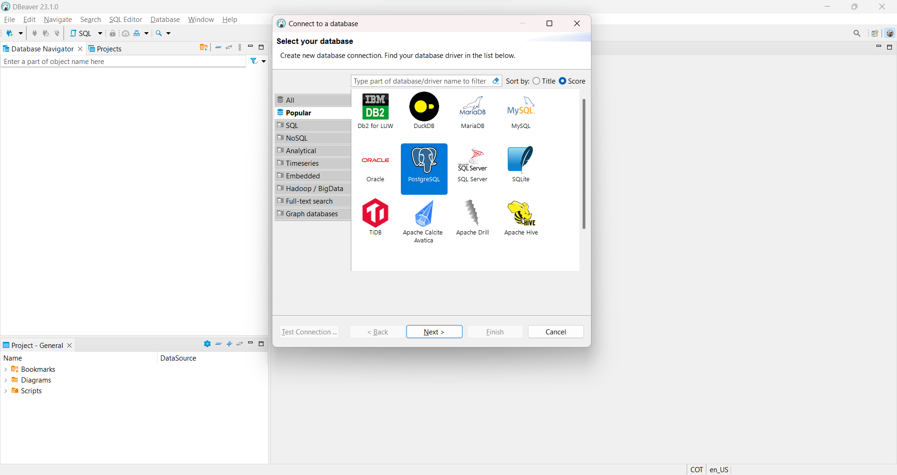897x475 pixels.
Task: Open the Database menu
Action: point(165,19)
